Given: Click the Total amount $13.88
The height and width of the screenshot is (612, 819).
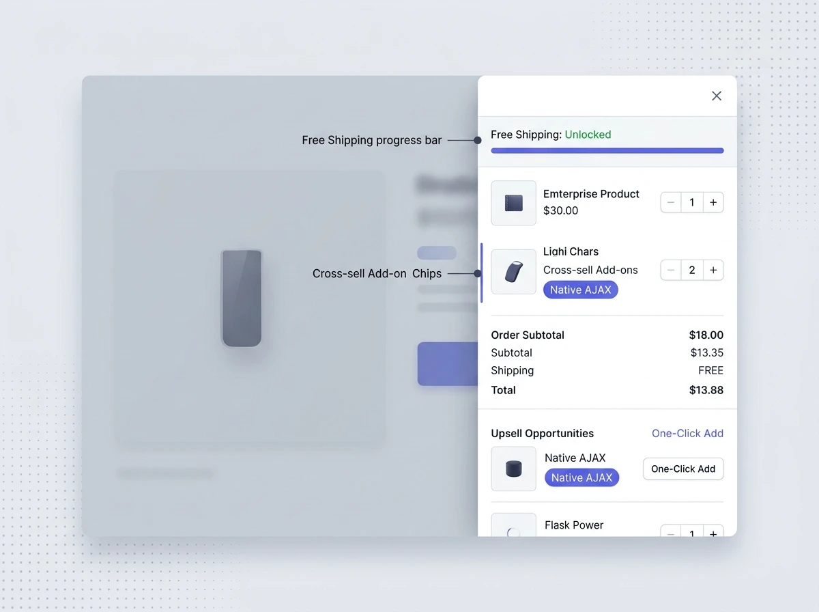Looking at the screenshot, I should point(706,391).
